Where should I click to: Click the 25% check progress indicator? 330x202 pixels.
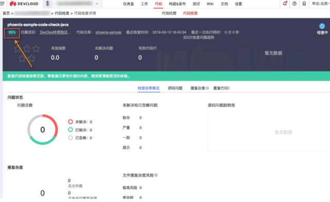(12, 32)
